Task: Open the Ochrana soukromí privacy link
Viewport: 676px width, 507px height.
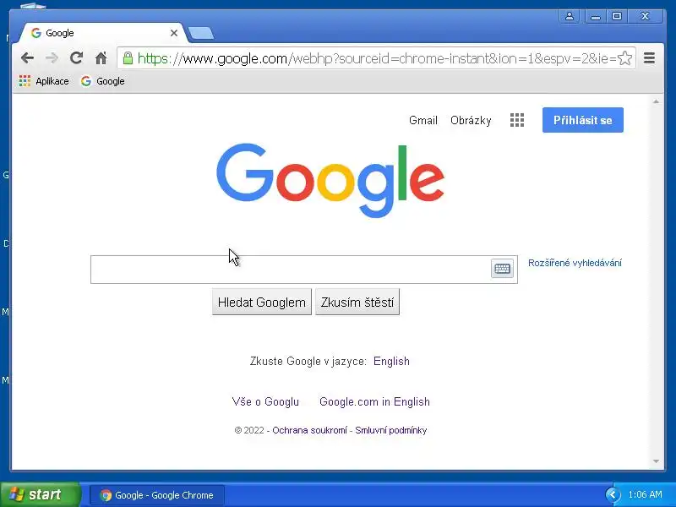Action: click(309, 430)
